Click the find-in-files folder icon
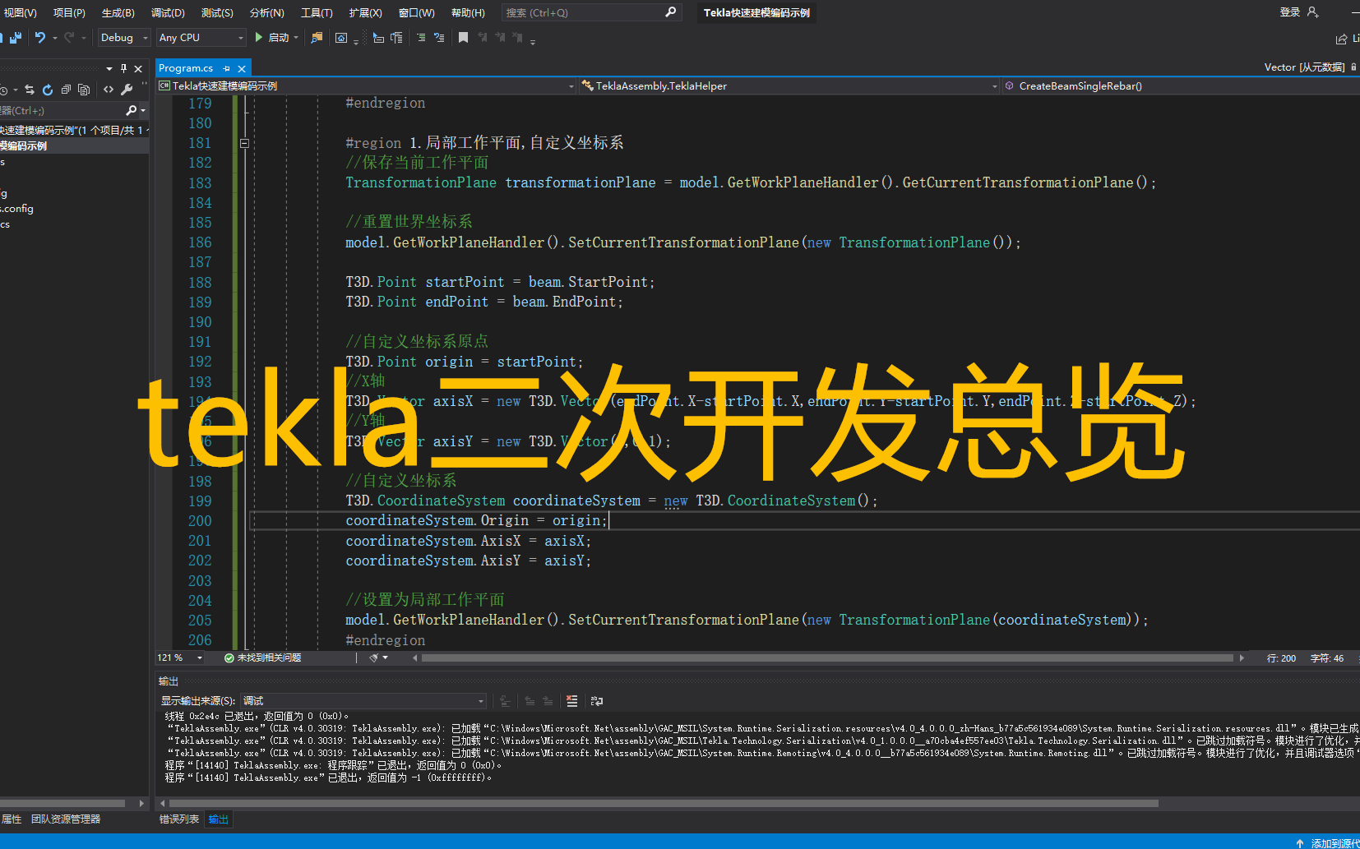The height and width of the screenshot is (849, 1360). click(317, 38)
